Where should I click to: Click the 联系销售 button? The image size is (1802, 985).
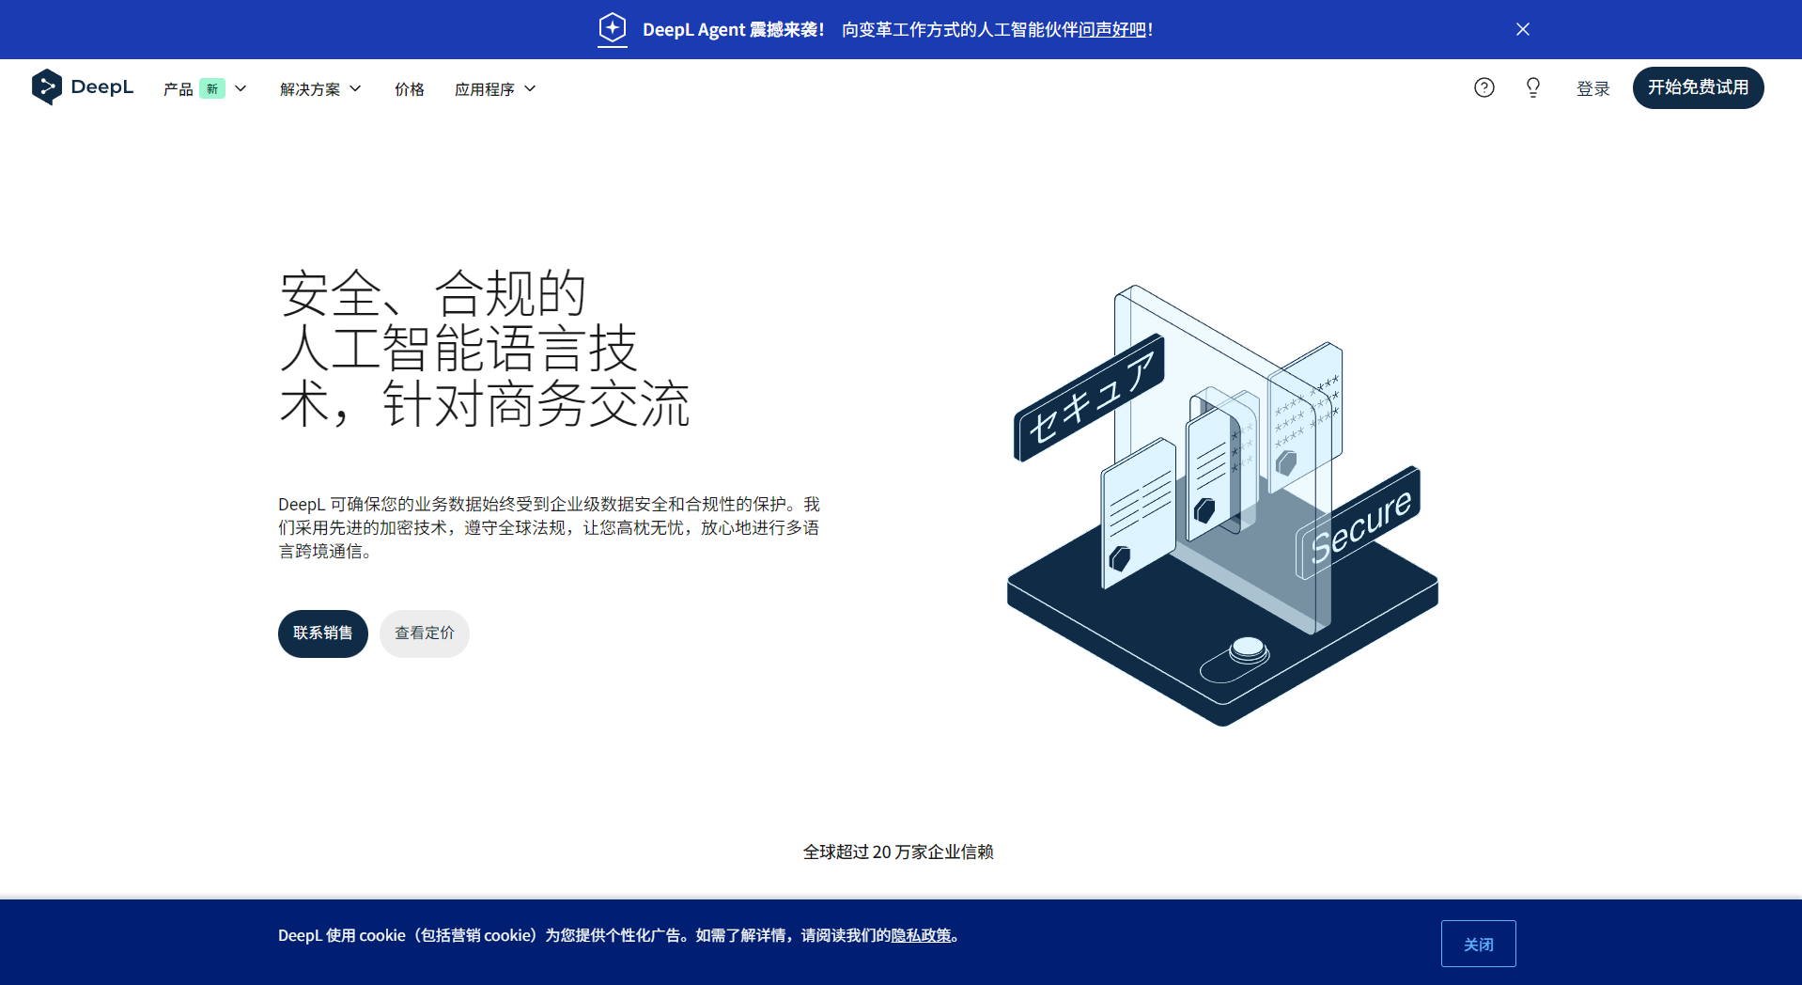(x=322, y=633)
